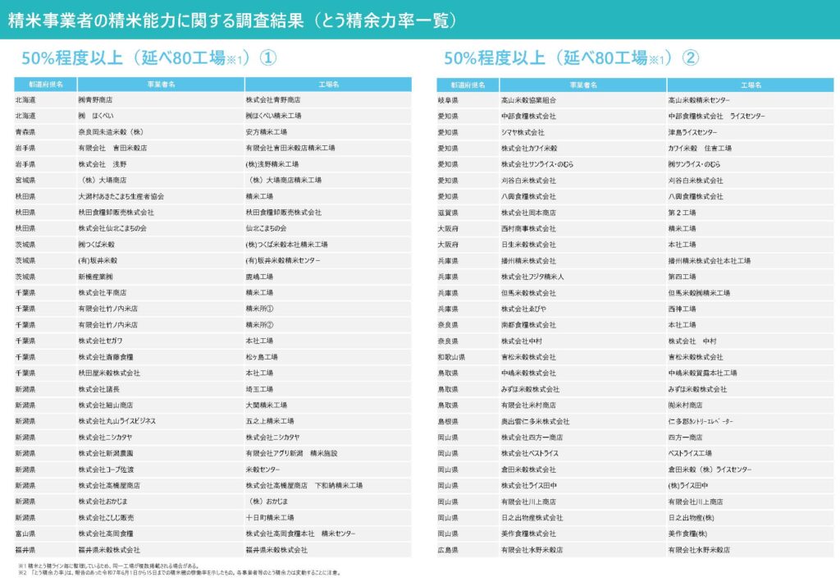
Task: Select the operator '秋田屋米穀株式会社'
Action: [109, 373]
